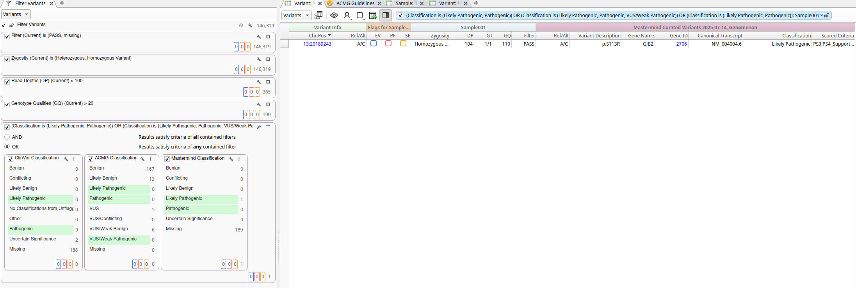Click the square icon on Genotype Qualities filter
856x288 pixels.
coord(268,104)
